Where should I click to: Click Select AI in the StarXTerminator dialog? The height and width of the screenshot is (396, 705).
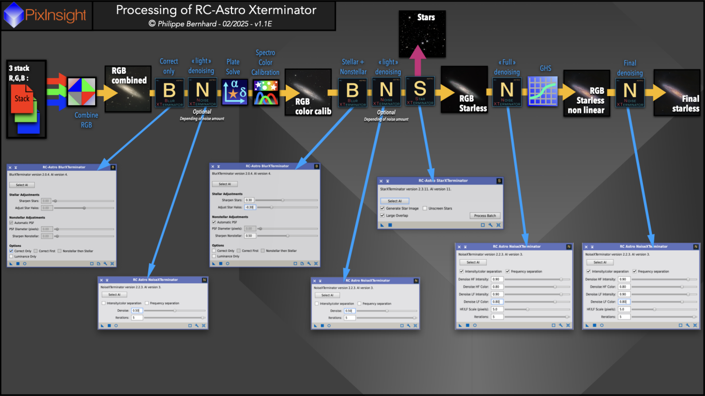click(394, 201)
